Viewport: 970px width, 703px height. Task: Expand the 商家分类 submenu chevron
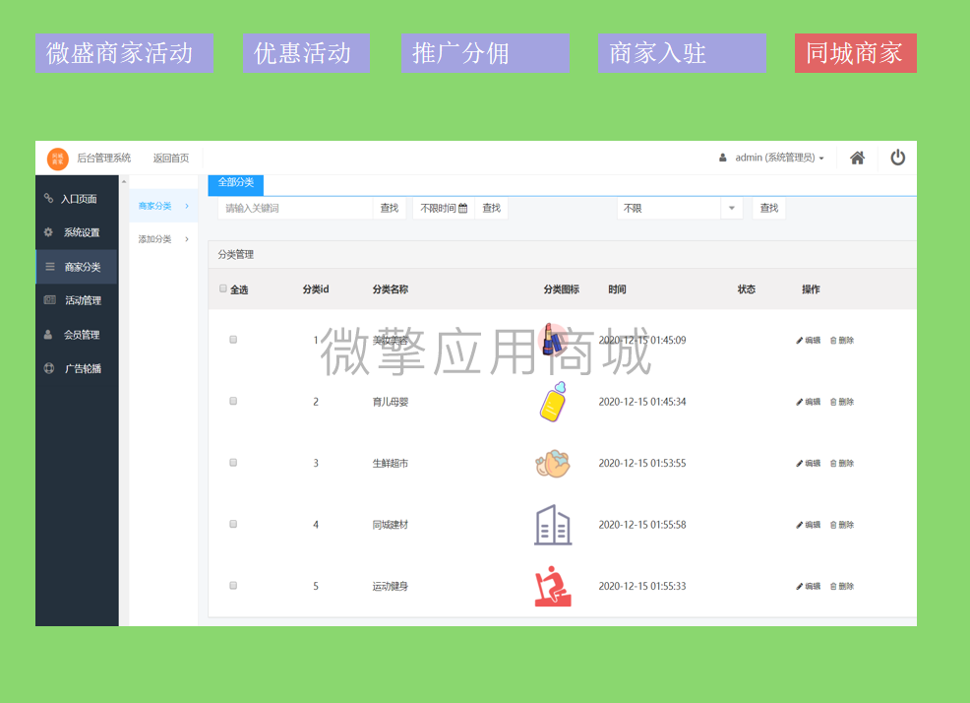point(187,206)
